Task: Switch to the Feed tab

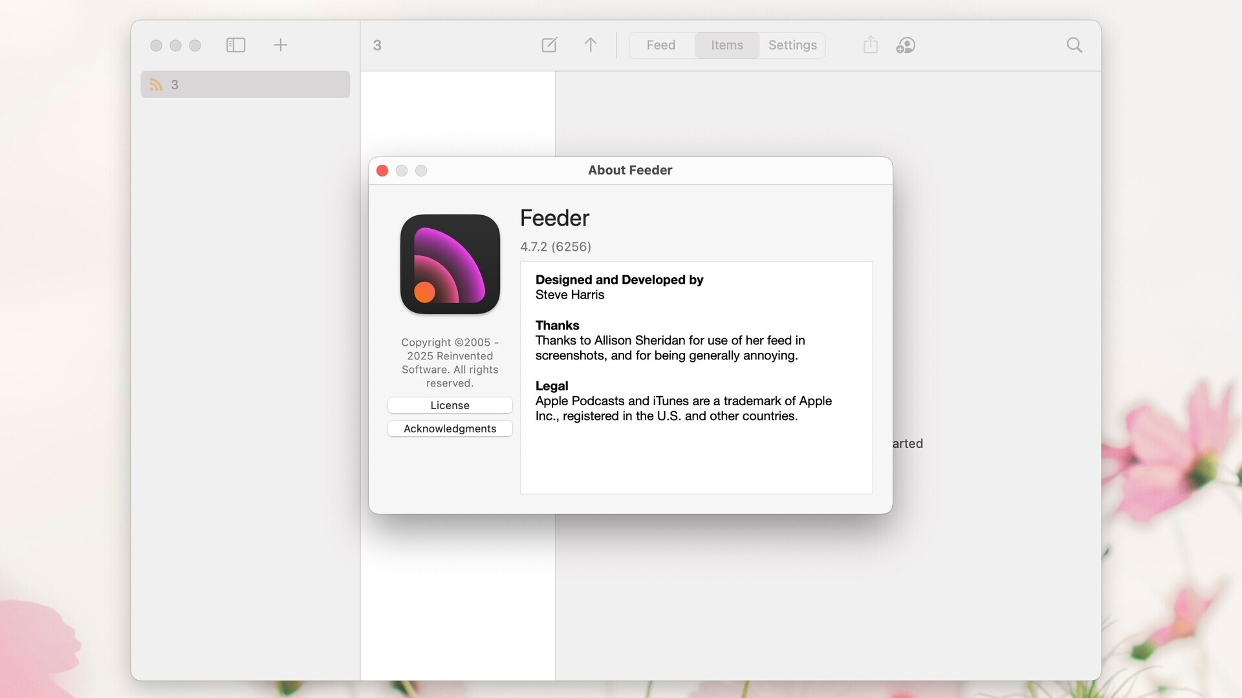Action: [x=661, y=45]
